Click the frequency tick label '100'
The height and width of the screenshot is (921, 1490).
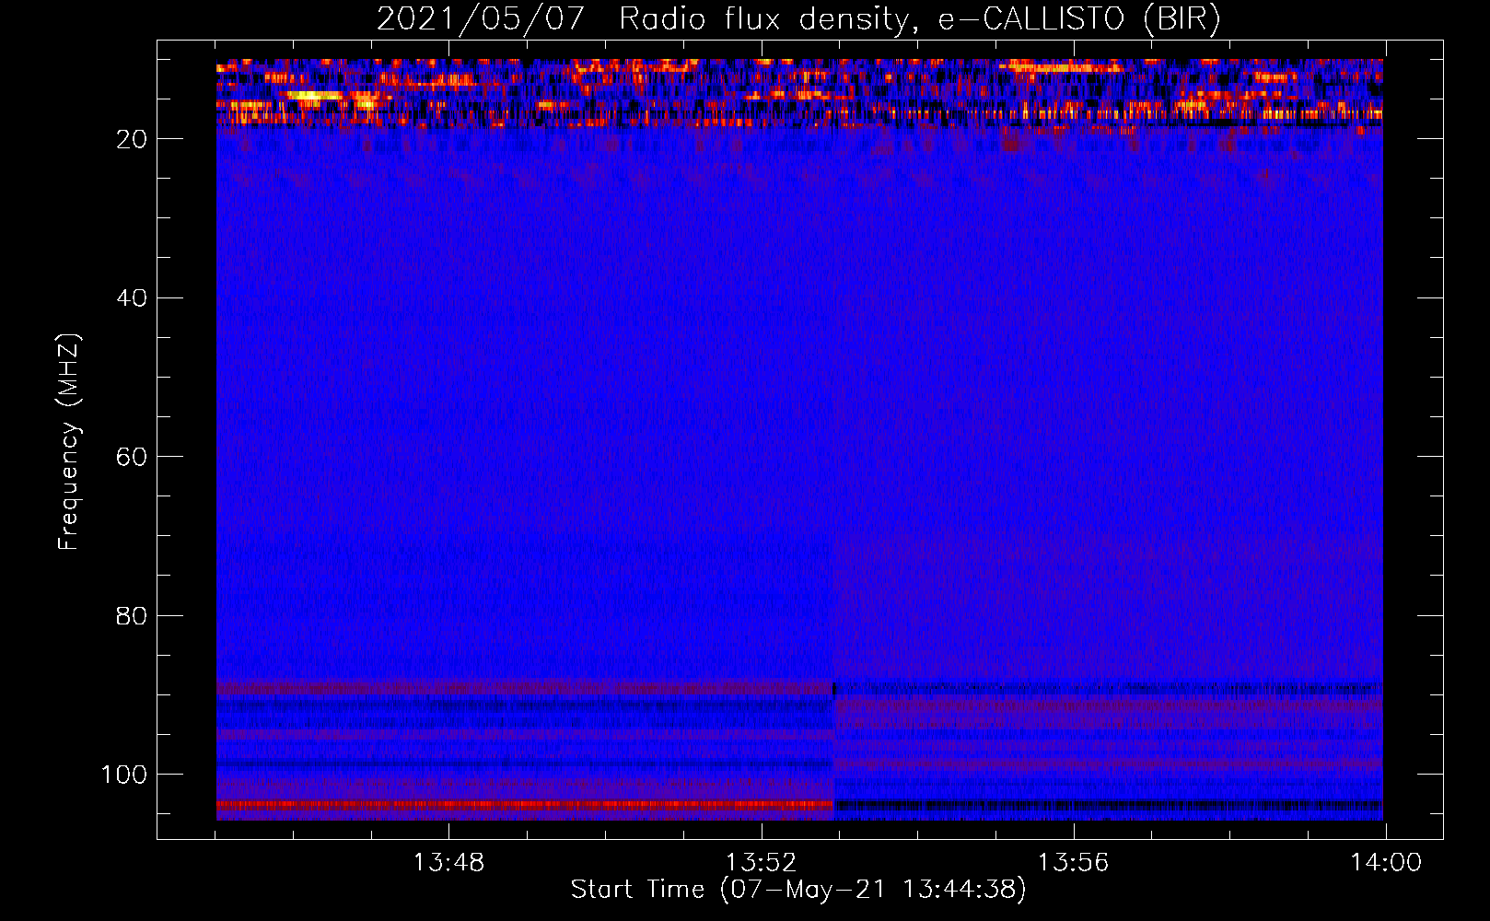pyautogui.click(x=124, y=775)
